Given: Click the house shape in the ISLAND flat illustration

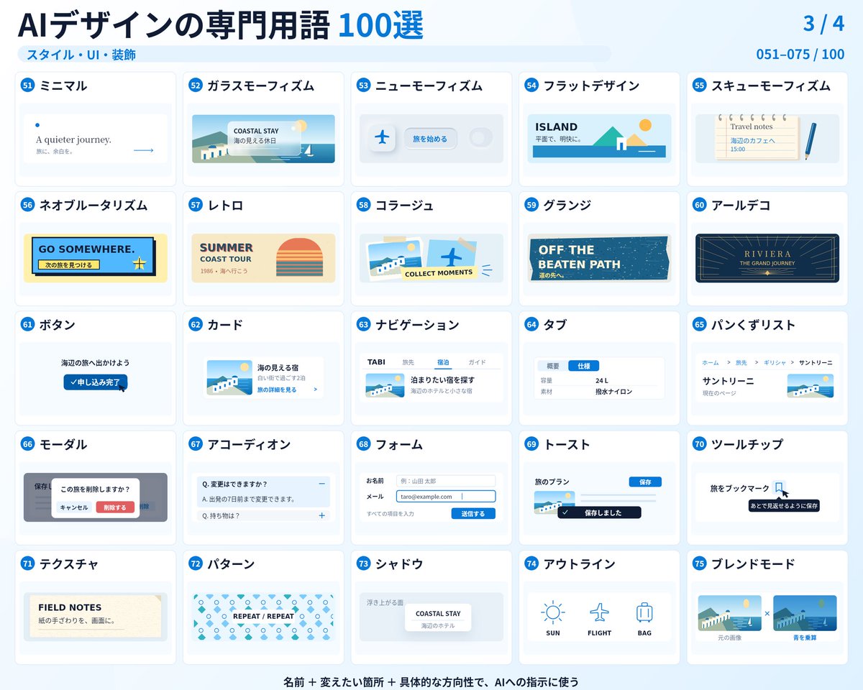Looking at the screenshot, I should [621, 143].
